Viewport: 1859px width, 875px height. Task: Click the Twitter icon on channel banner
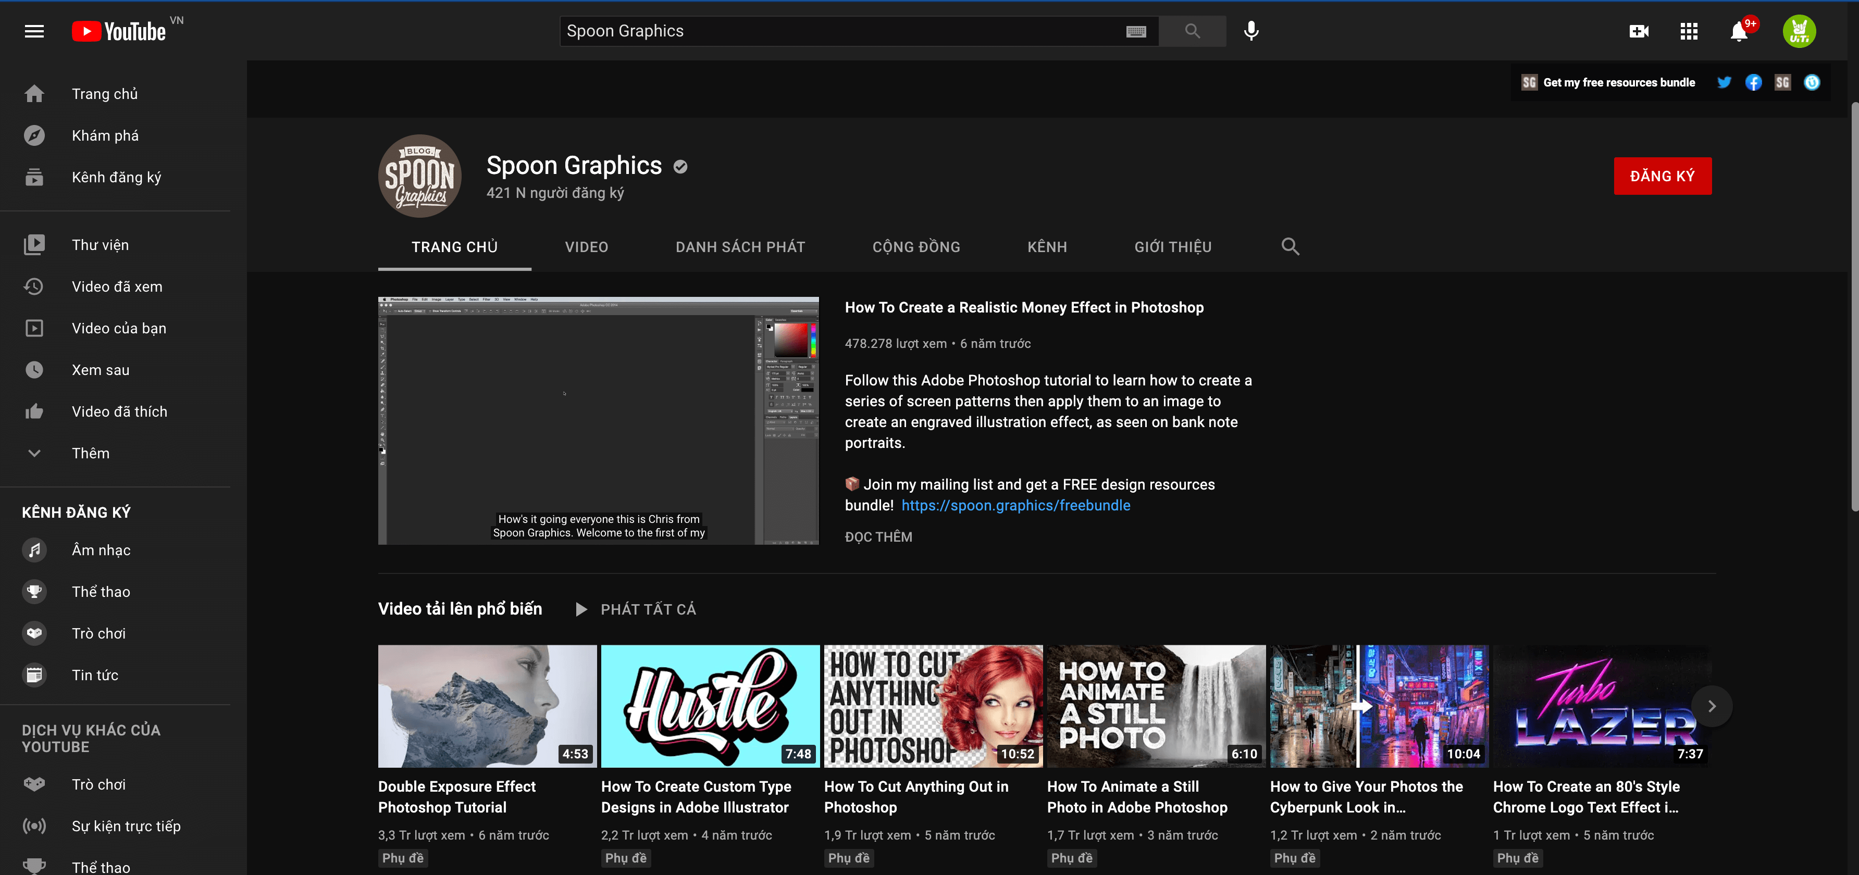1724,82
